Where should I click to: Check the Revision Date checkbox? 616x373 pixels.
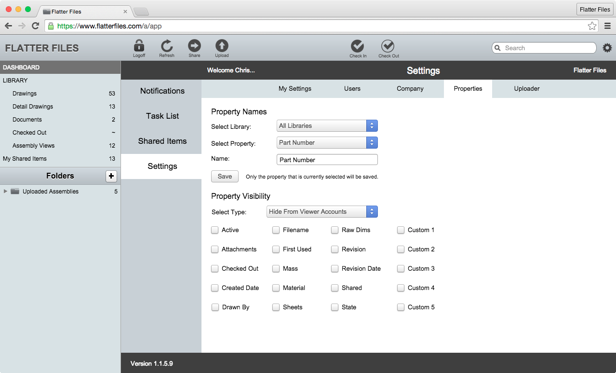pyautogui.click(x=335, y=269)
